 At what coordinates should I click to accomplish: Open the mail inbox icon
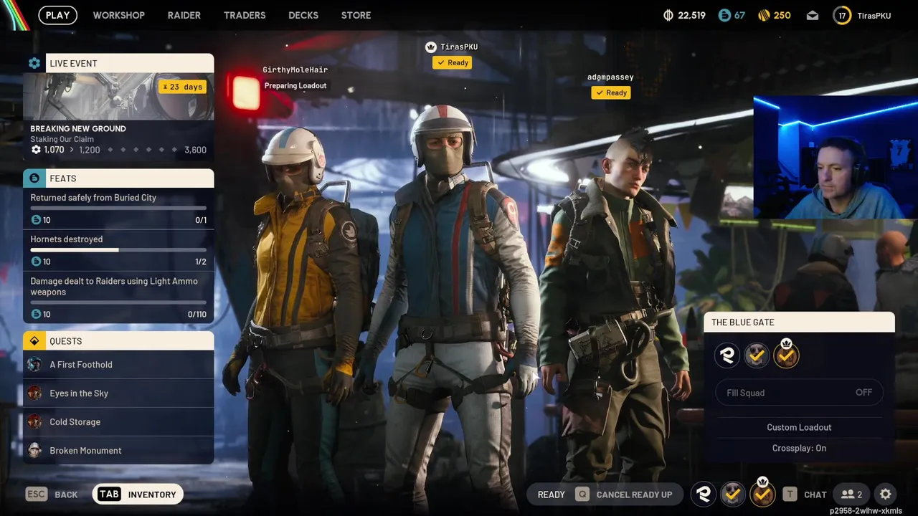point(813,15)
